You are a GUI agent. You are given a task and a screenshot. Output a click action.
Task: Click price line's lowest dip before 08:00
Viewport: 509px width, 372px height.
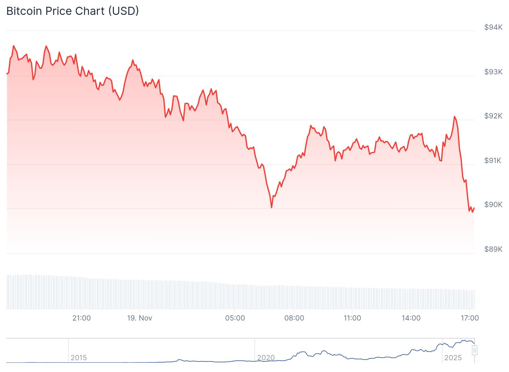tap(272, 207)
